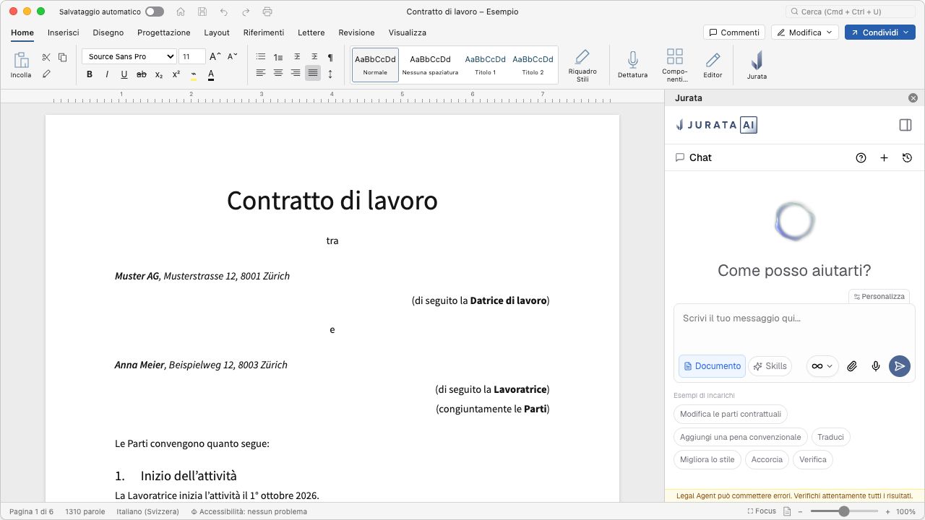Expand the infinity mode dropdown
Screen dimensions: 925x520
tap(822, 366)
